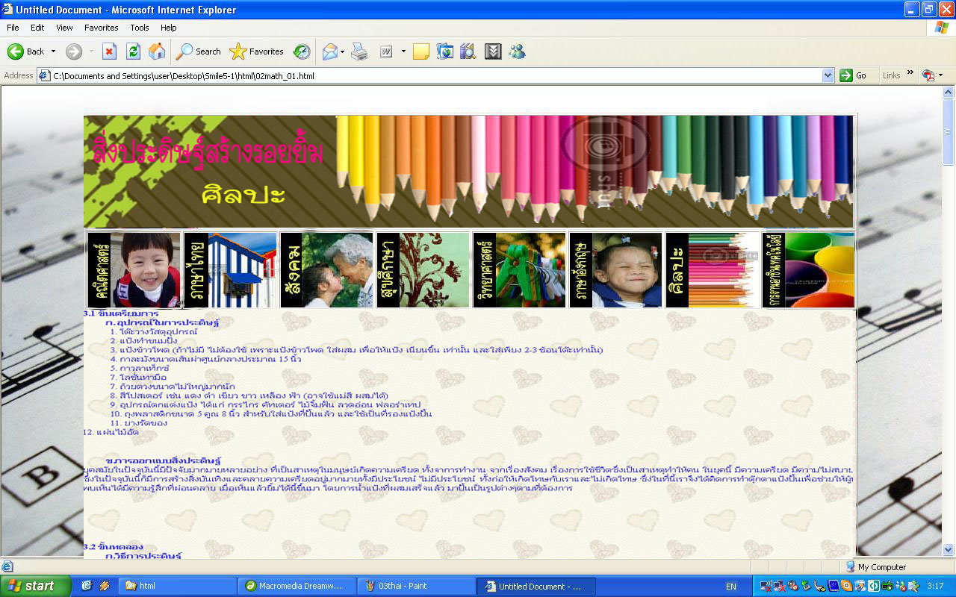
Task: Click the vertical scrollbar down arrow
Action: (x=949, y=550)
